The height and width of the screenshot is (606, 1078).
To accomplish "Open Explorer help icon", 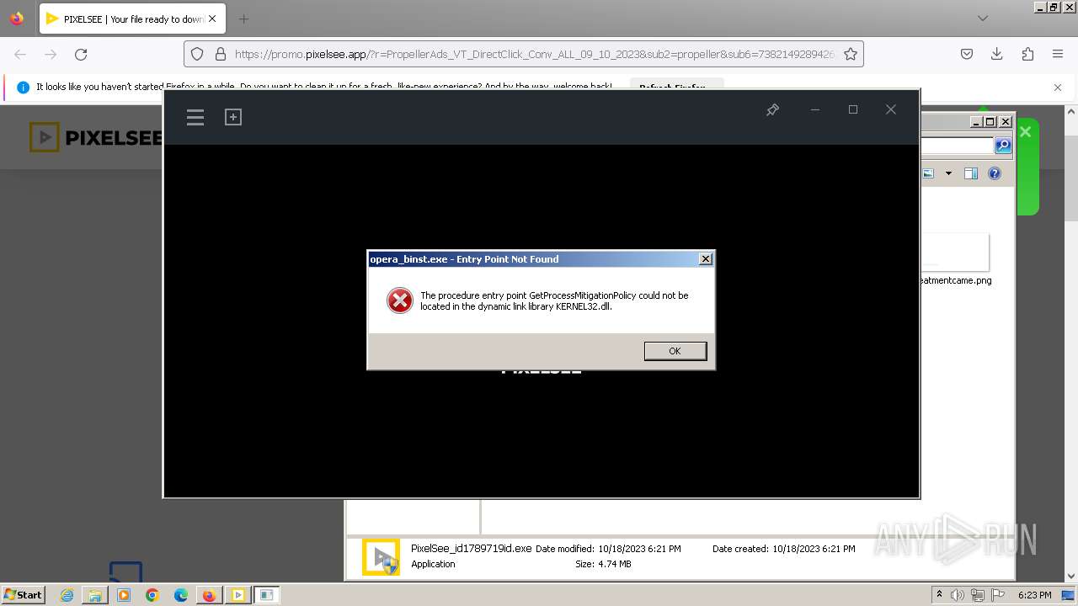I will tap(995, 173).
